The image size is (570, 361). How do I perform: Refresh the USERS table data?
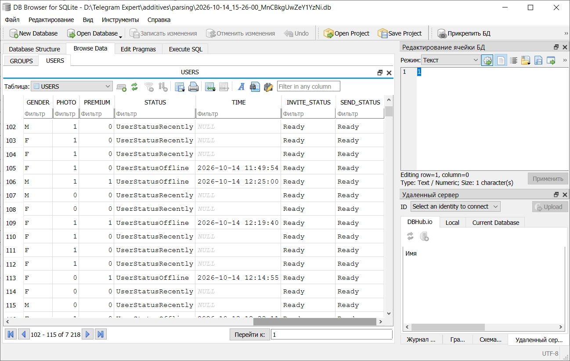click(x=135, y=87)
